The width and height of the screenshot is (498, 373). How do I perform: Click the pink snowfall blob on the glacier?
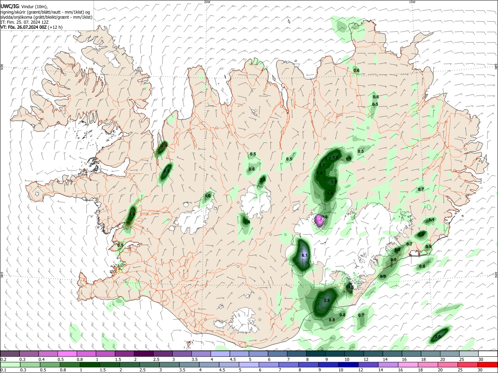(319, 220)
